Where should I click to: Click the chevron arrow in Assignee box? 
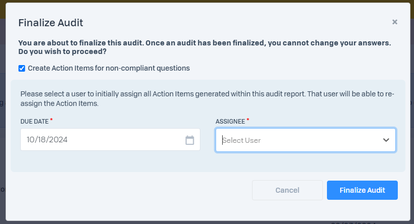click(386, 140)
